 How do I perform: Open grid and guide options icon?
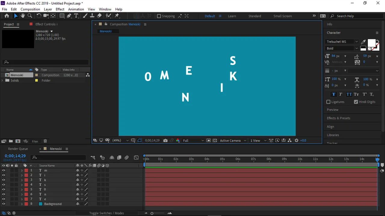pyautogui.click(x=133, y=140)
